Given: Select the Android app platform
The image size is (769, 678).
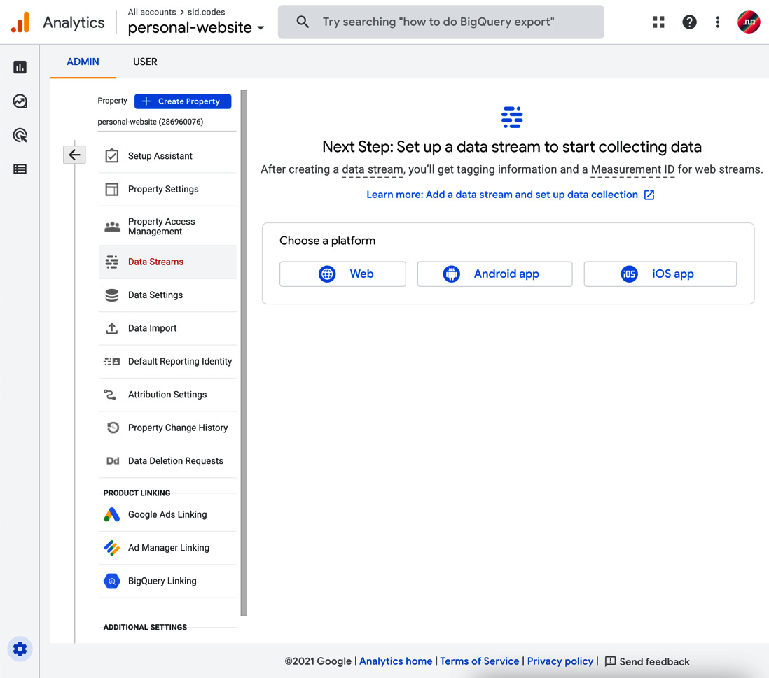Looking at the screenshot, I should [494, 274].
